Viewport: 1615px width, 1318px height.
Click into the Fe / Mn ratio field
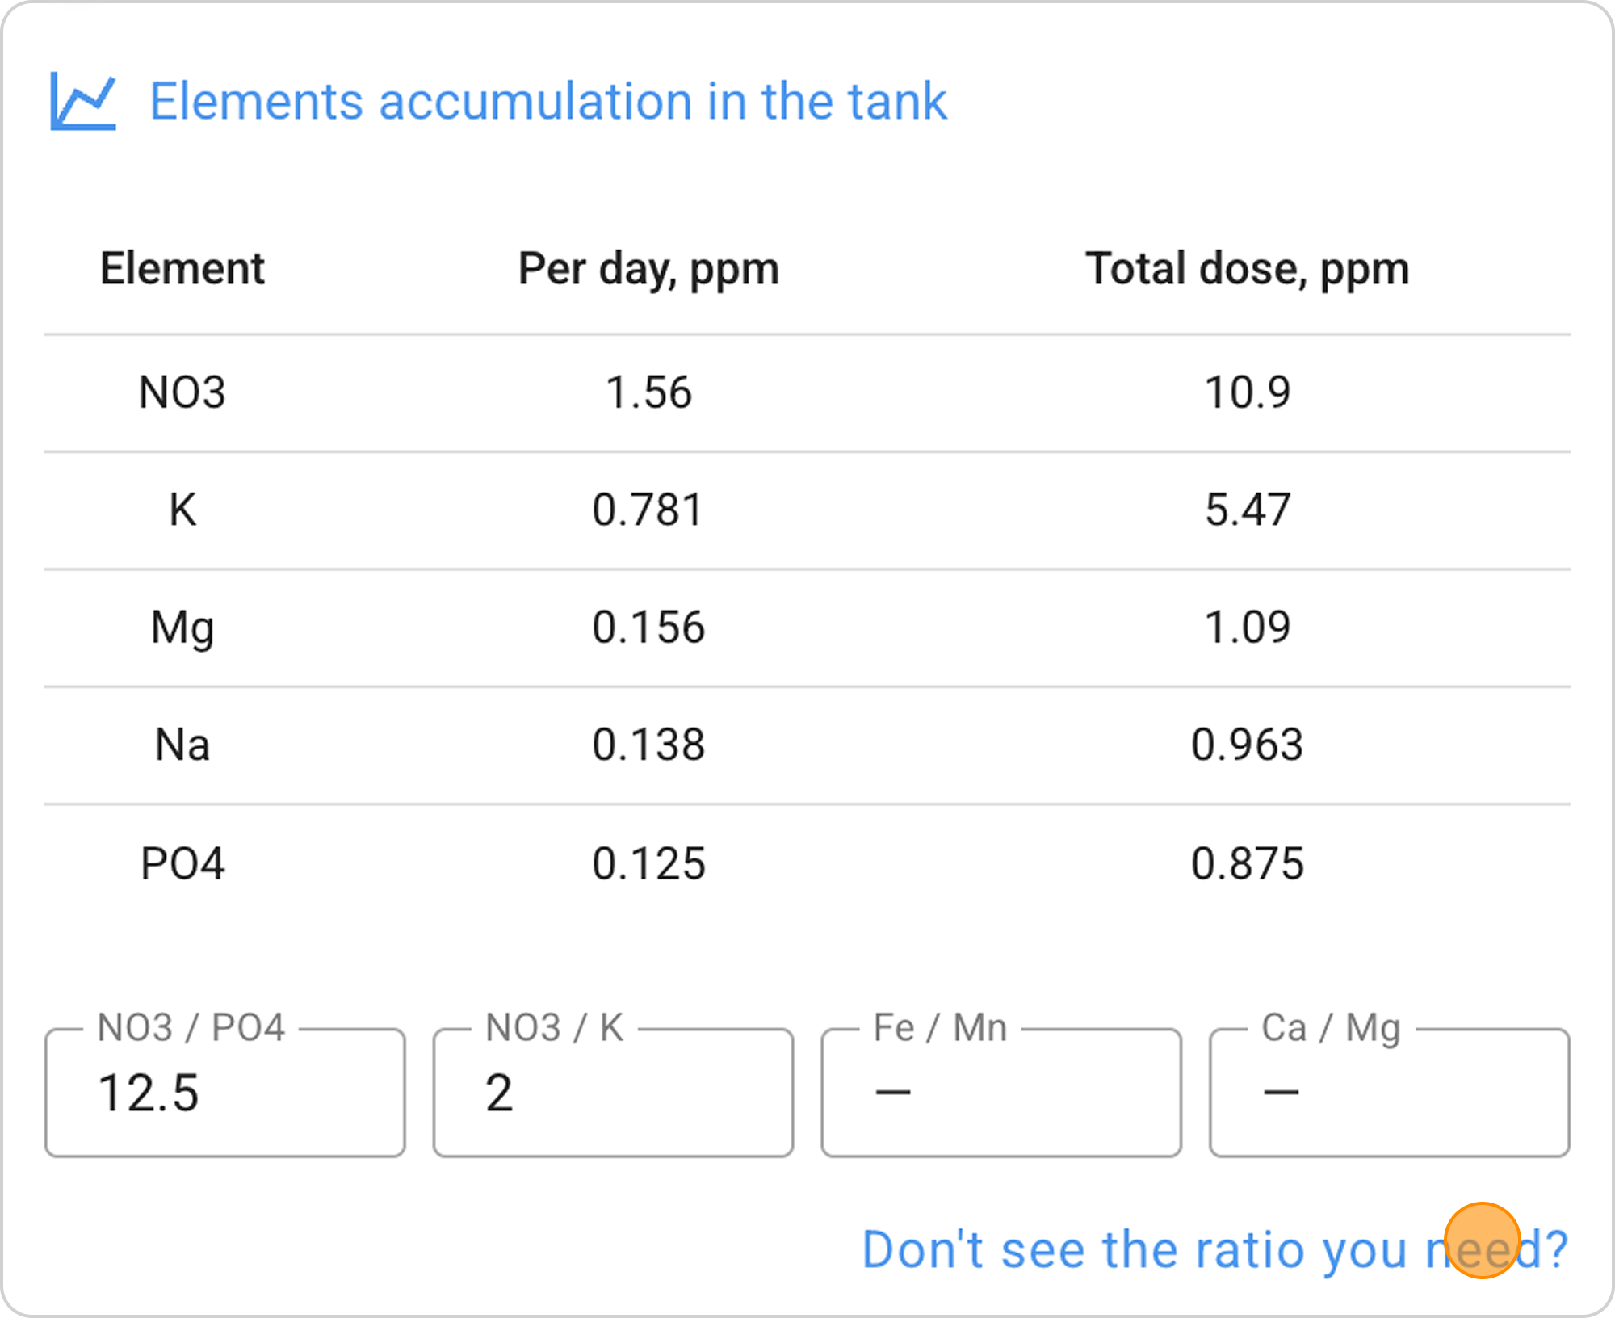coord(1001,1093)
